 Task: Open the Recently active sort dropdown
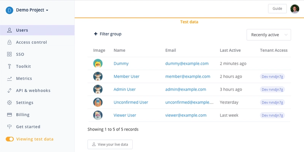(269, 35)
